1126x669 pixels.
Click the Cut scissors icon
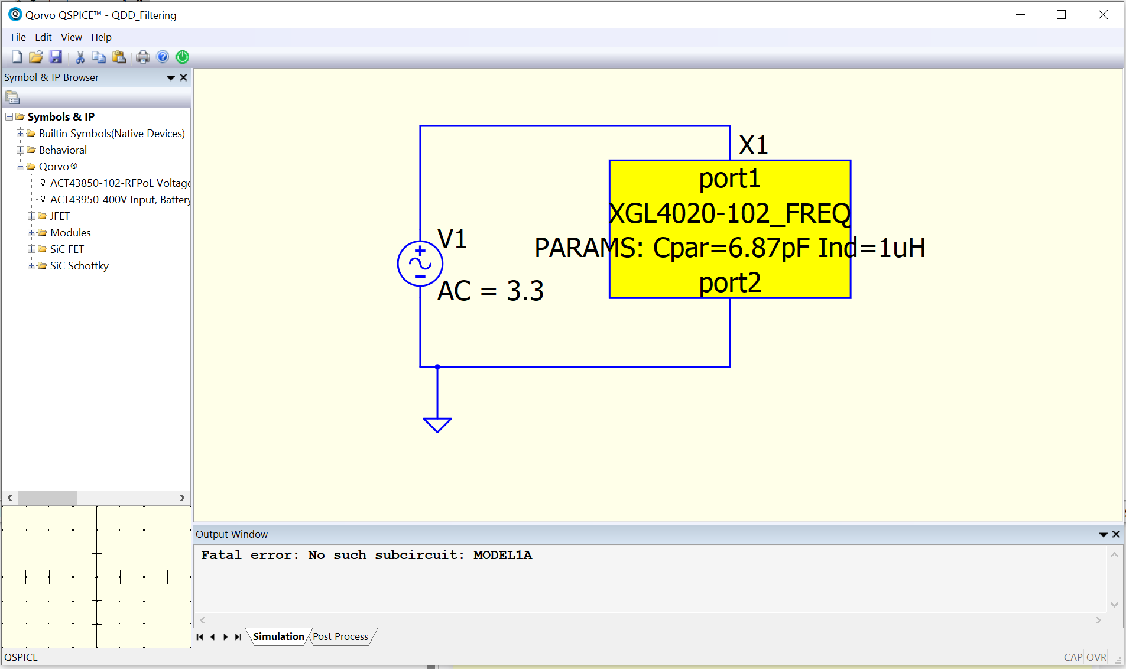point(80,57)
